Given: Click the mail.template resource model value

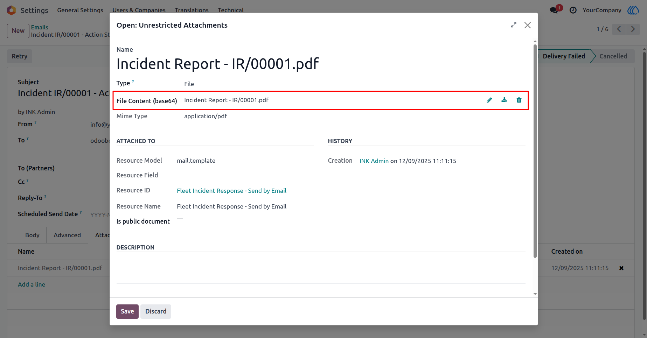Looking at the screenshot, I should coord(196,161).
